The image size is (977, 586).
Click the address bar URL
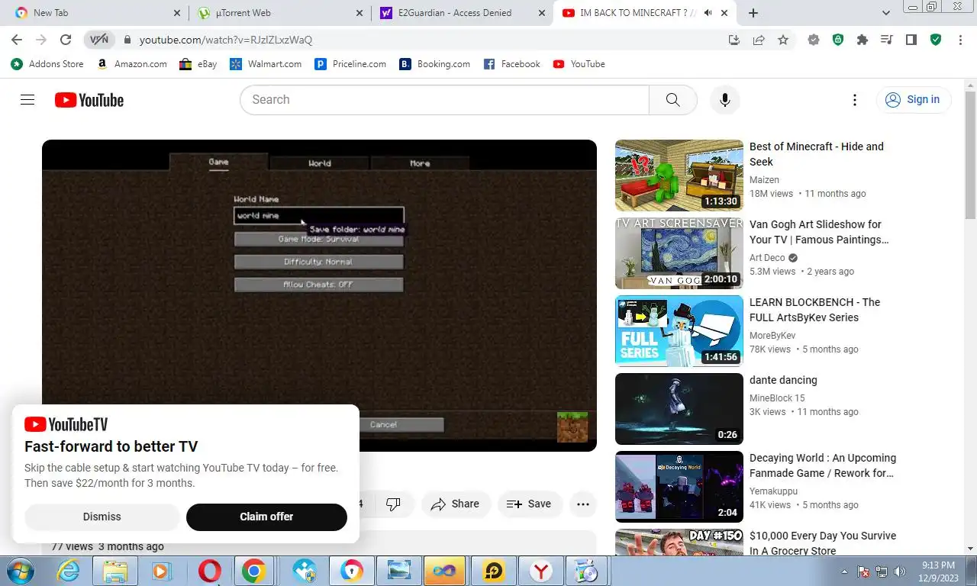coord(226,40)
